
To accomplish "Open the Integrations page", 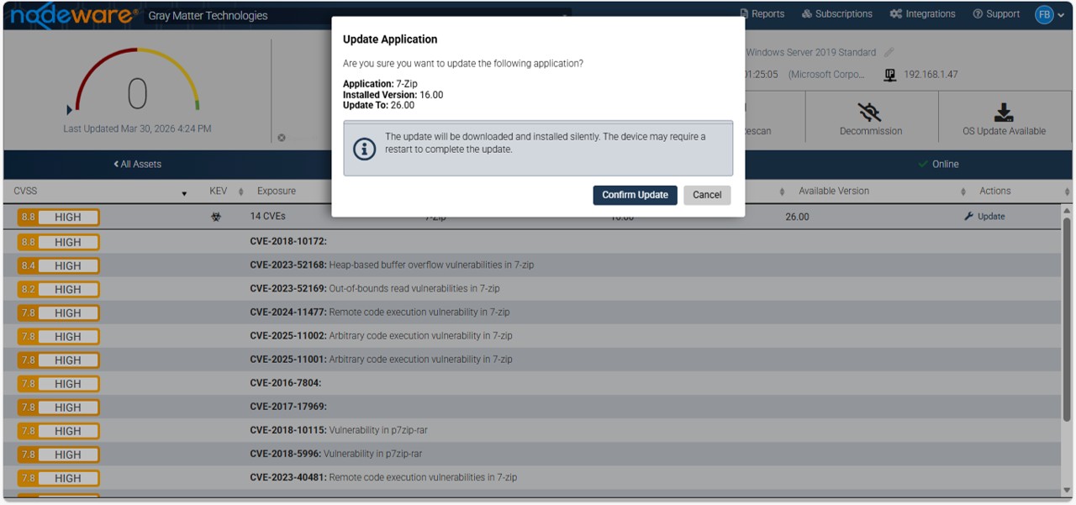I will coord(922,14).
